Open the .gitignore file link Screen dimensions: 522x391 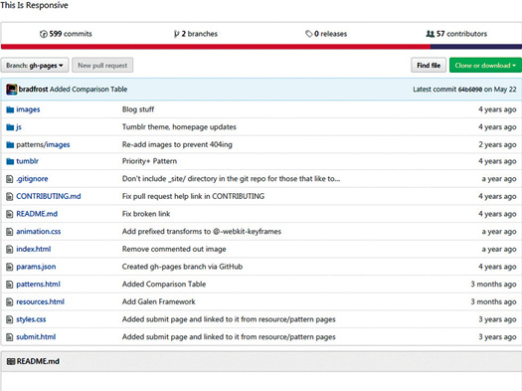click(32, 179)
